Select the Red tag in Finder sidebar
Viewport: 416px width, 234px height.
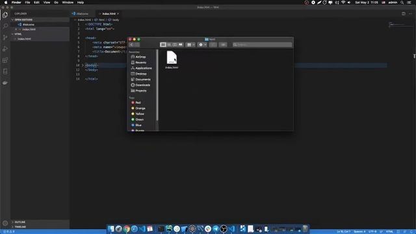coord(138,103)
